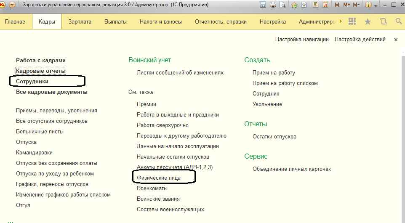Open the calculator icon in title bar
Image resolution: width=405 pixels, height=223 pixels.
315,5
